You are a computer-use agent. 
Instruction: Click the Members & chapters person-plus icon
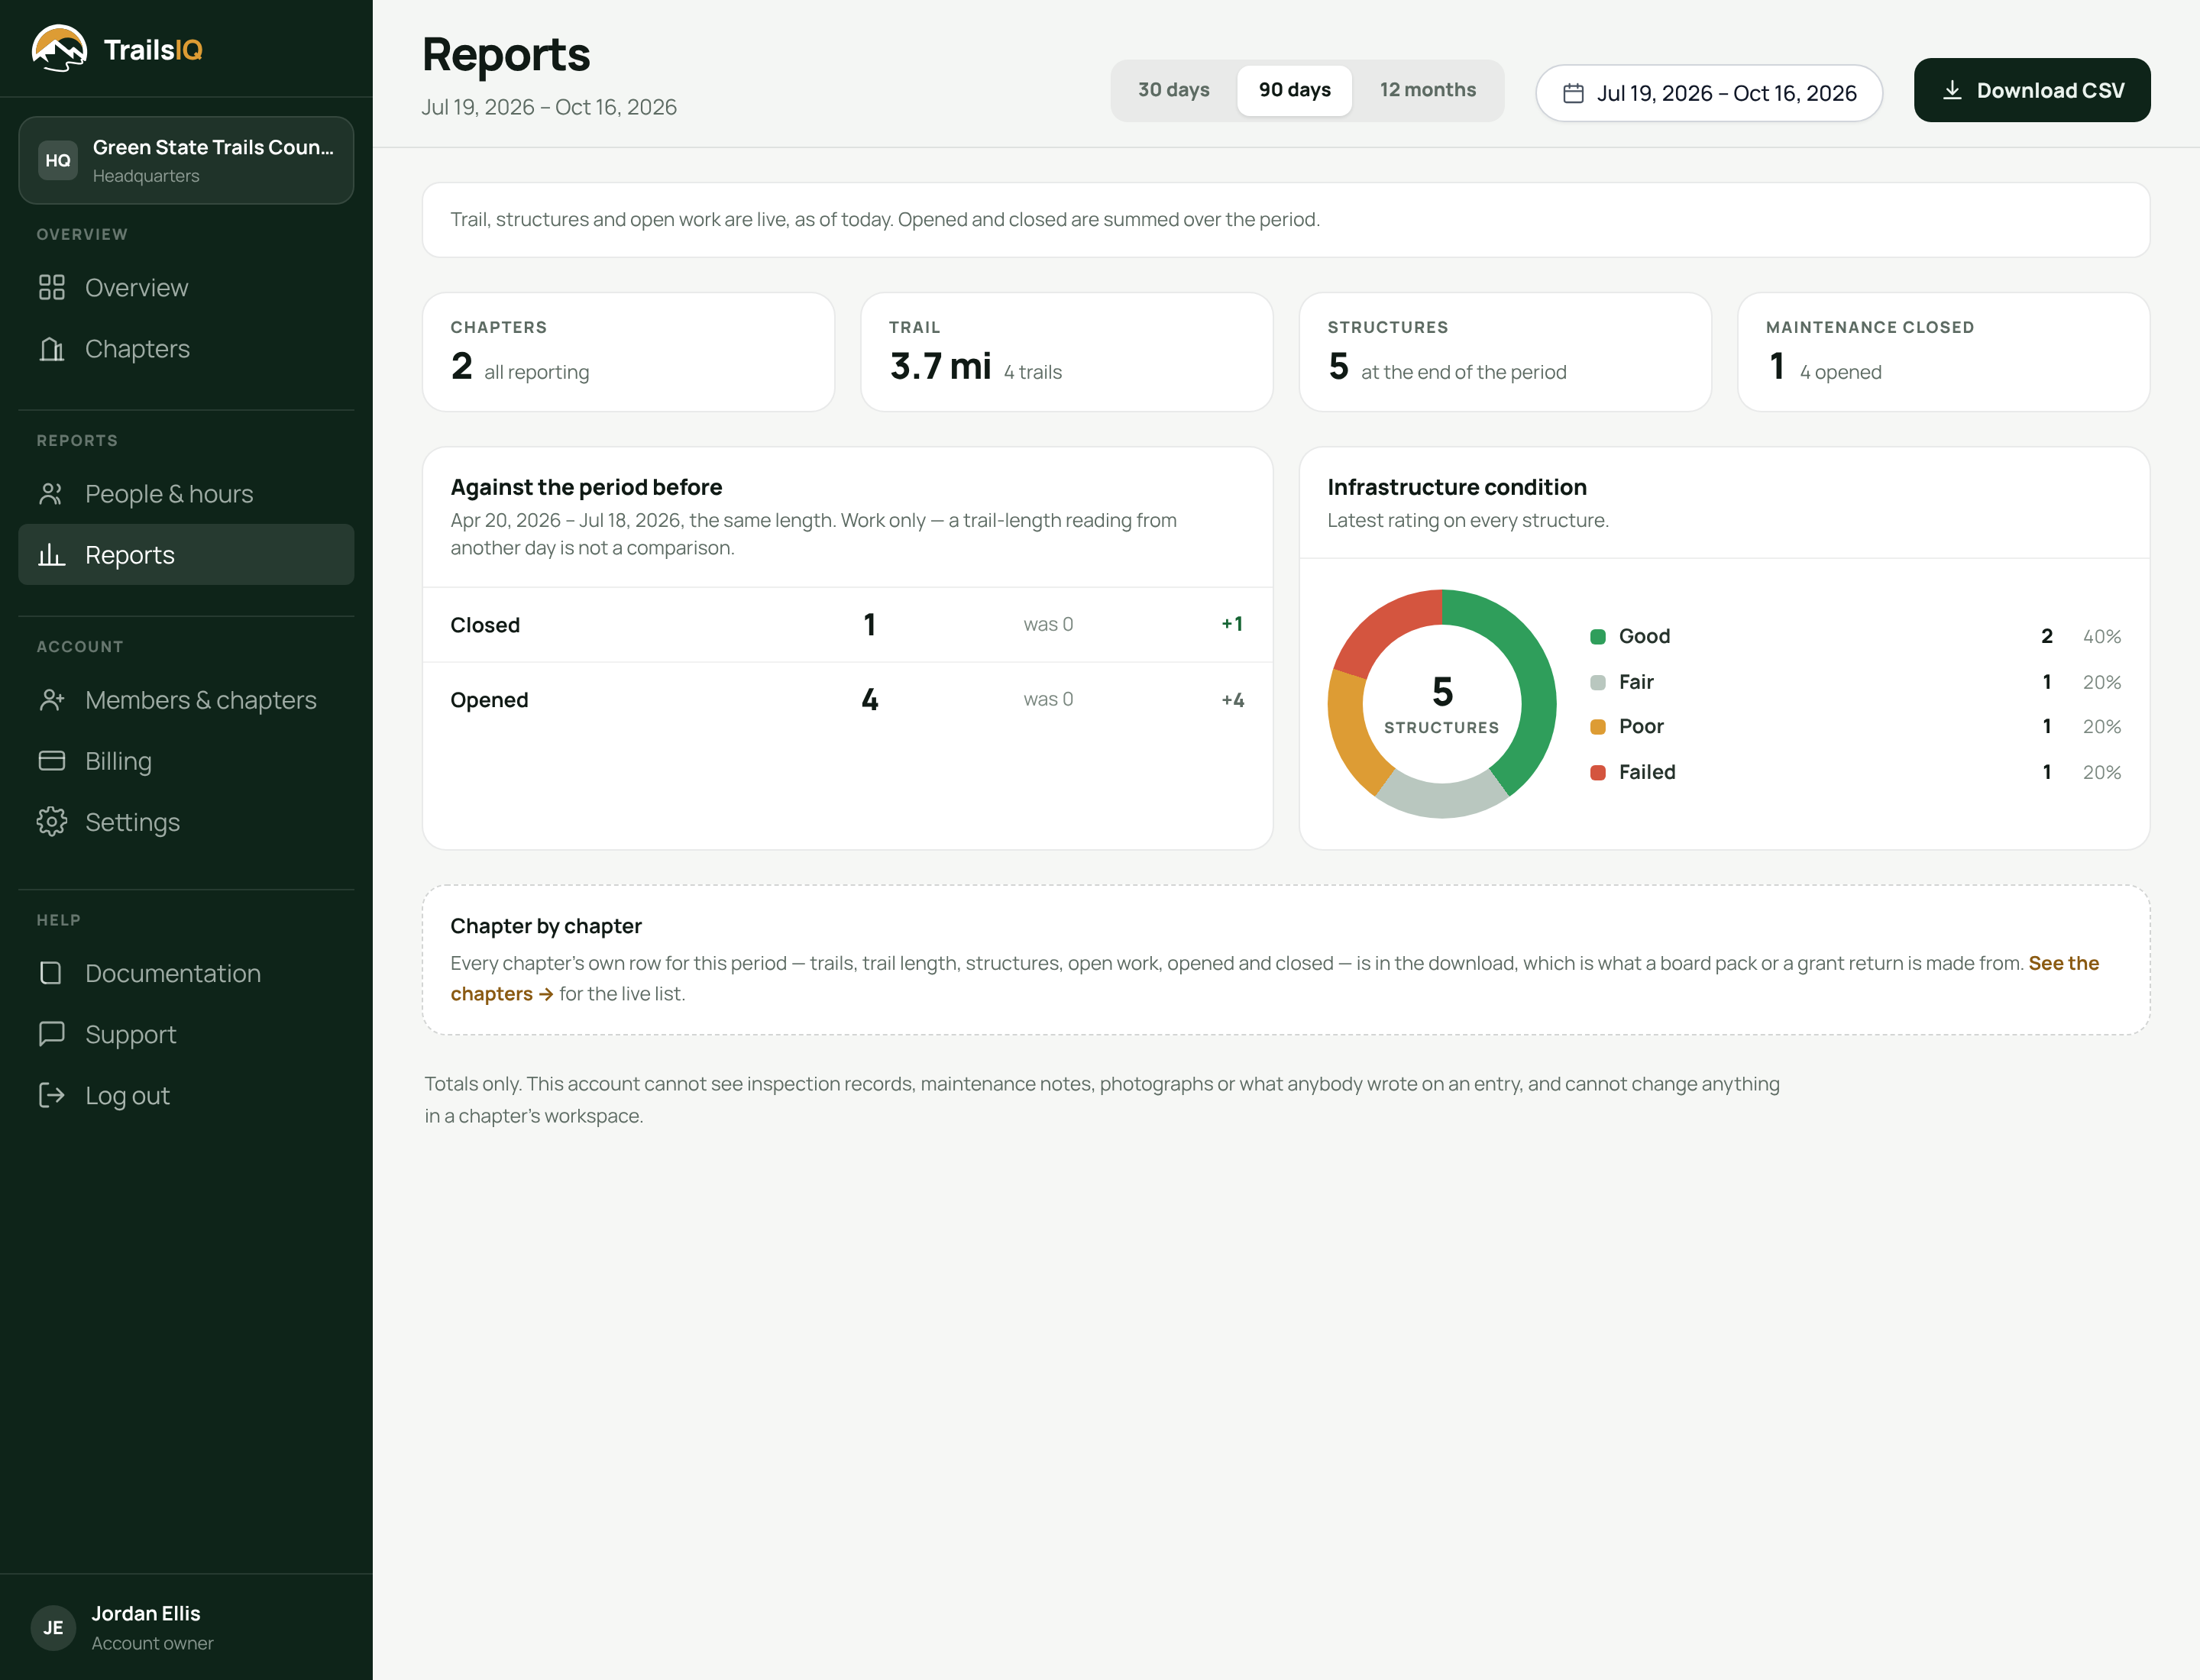tap(52, 700)
